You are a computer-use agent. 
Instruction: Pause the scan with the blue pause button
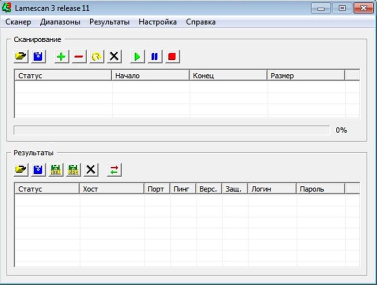(154, 57)
